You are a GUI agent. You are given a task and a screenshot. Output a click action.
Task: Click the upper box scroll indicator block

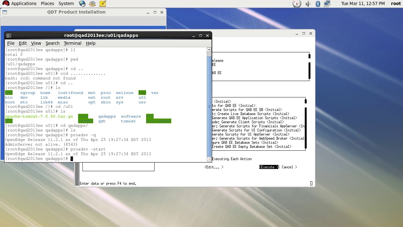[x=310, y=56]
